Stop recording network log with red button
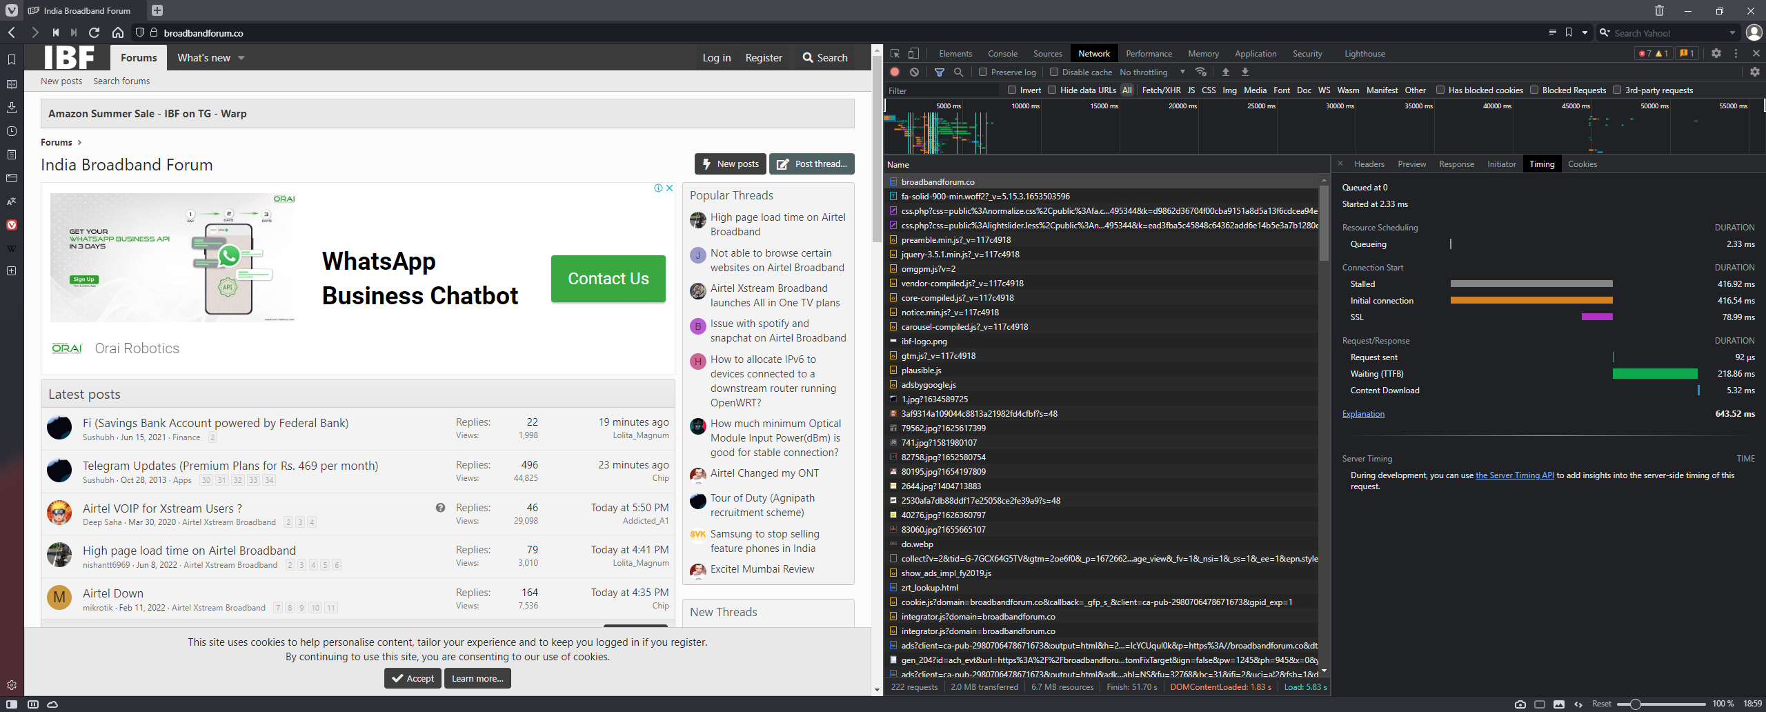This screenshot has height=712, width=1766. tap(895, 72)
